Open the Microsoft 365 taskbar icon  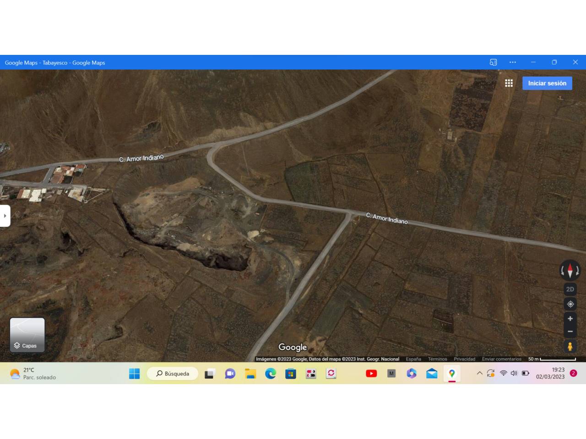[x=412, y=374]
